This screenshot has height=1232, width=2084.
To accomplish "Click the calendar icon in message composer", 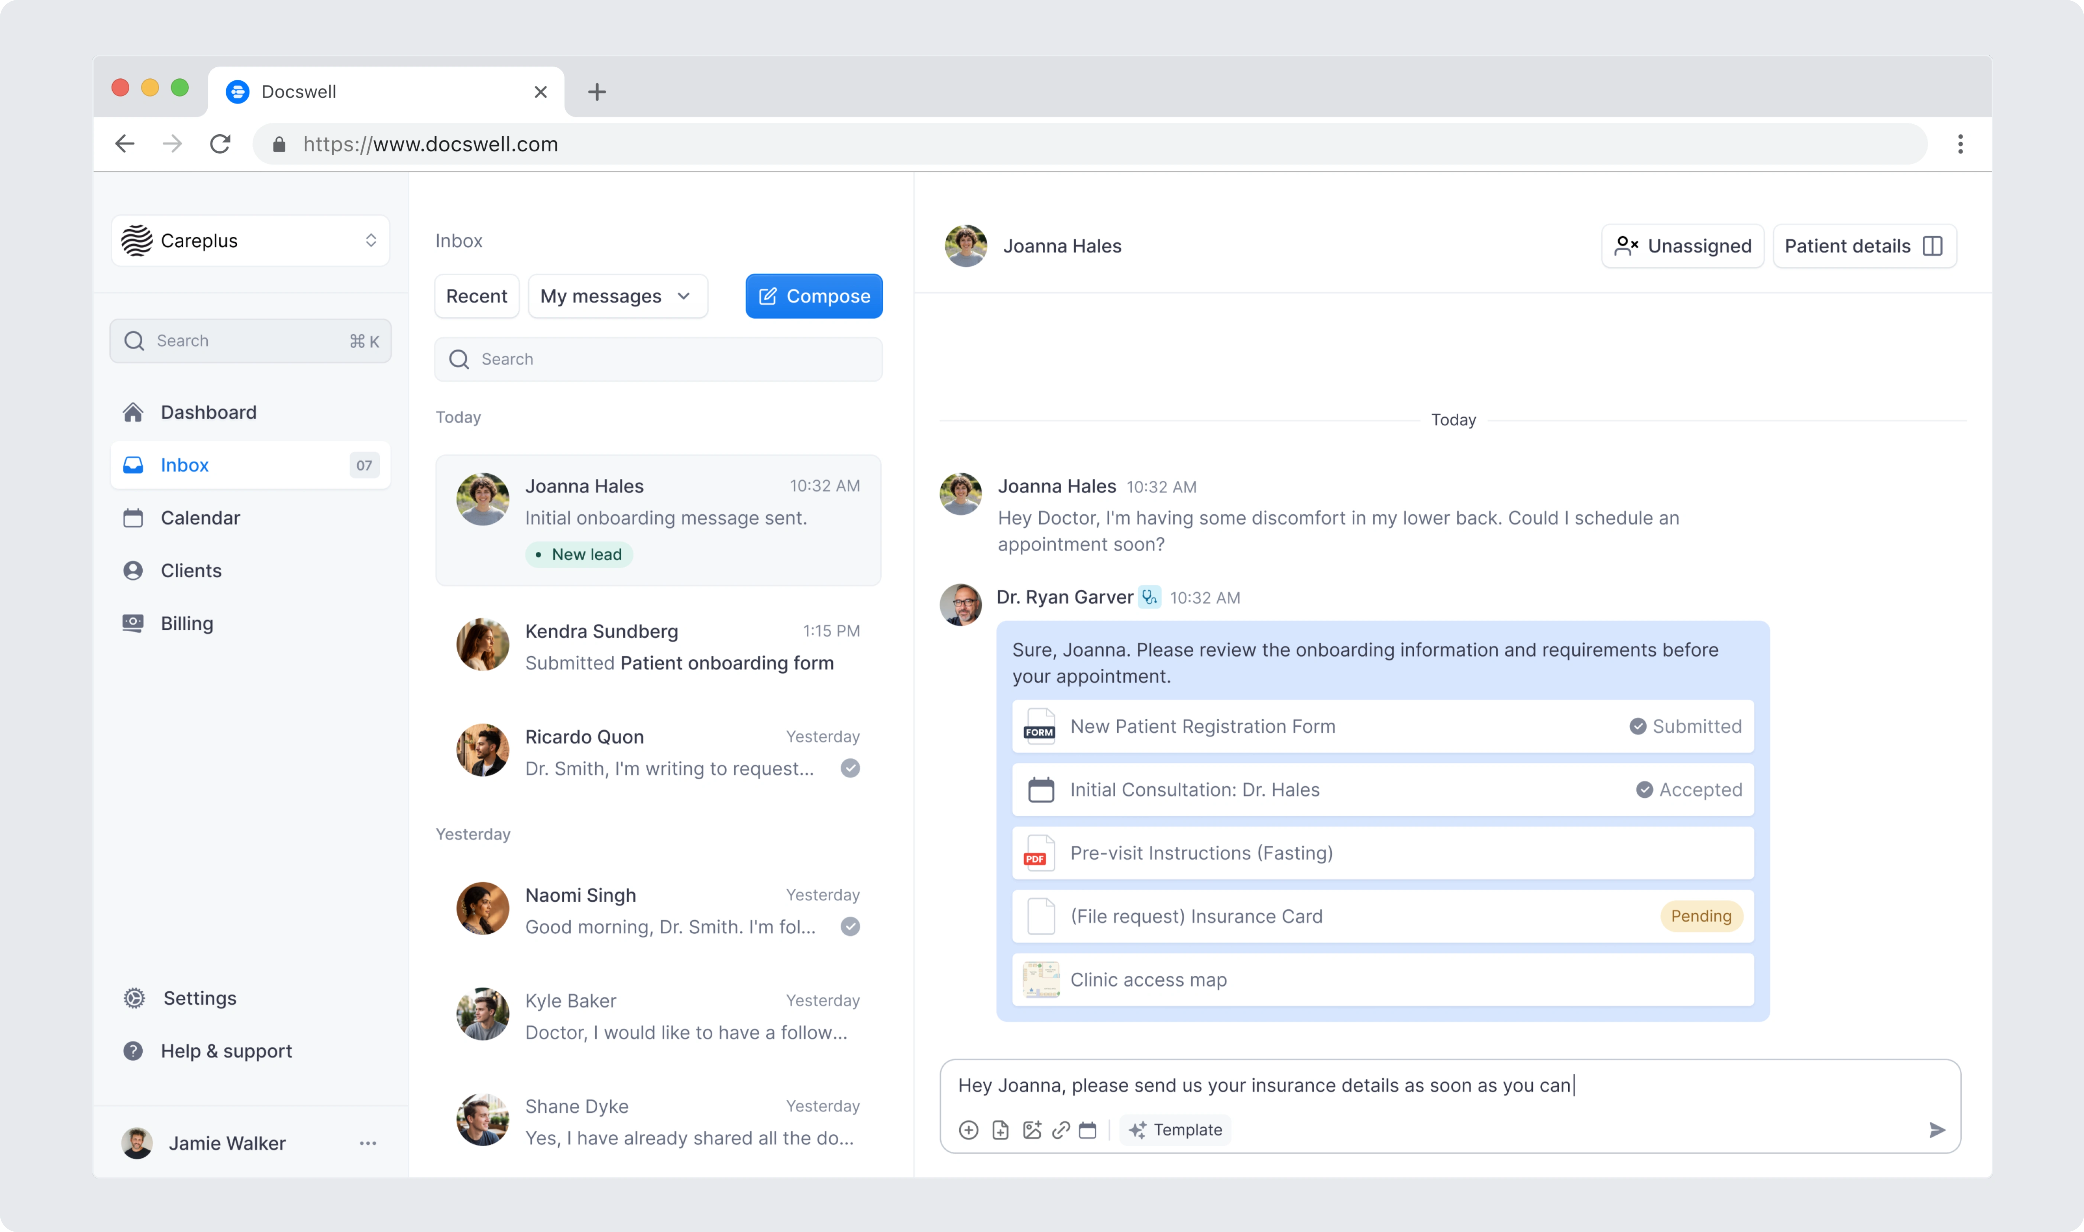I will pyautogui.click(x=1088, y=1130).
